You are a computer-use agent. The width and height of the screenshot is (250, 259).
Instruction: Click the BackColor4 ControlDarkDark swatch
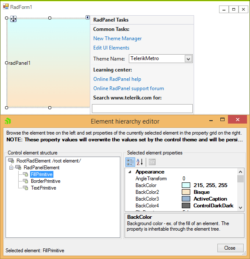(186, 206)
